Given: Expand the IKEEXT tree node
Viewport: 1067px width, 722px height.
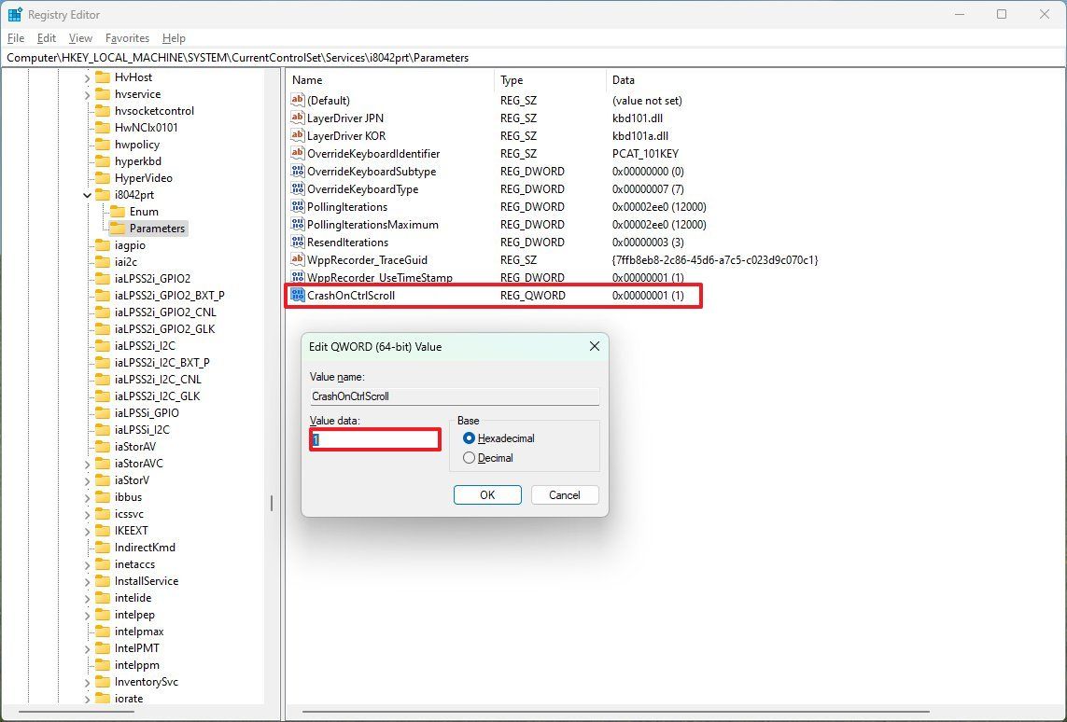Looking at the screenshot, I should tap(87, 531).
